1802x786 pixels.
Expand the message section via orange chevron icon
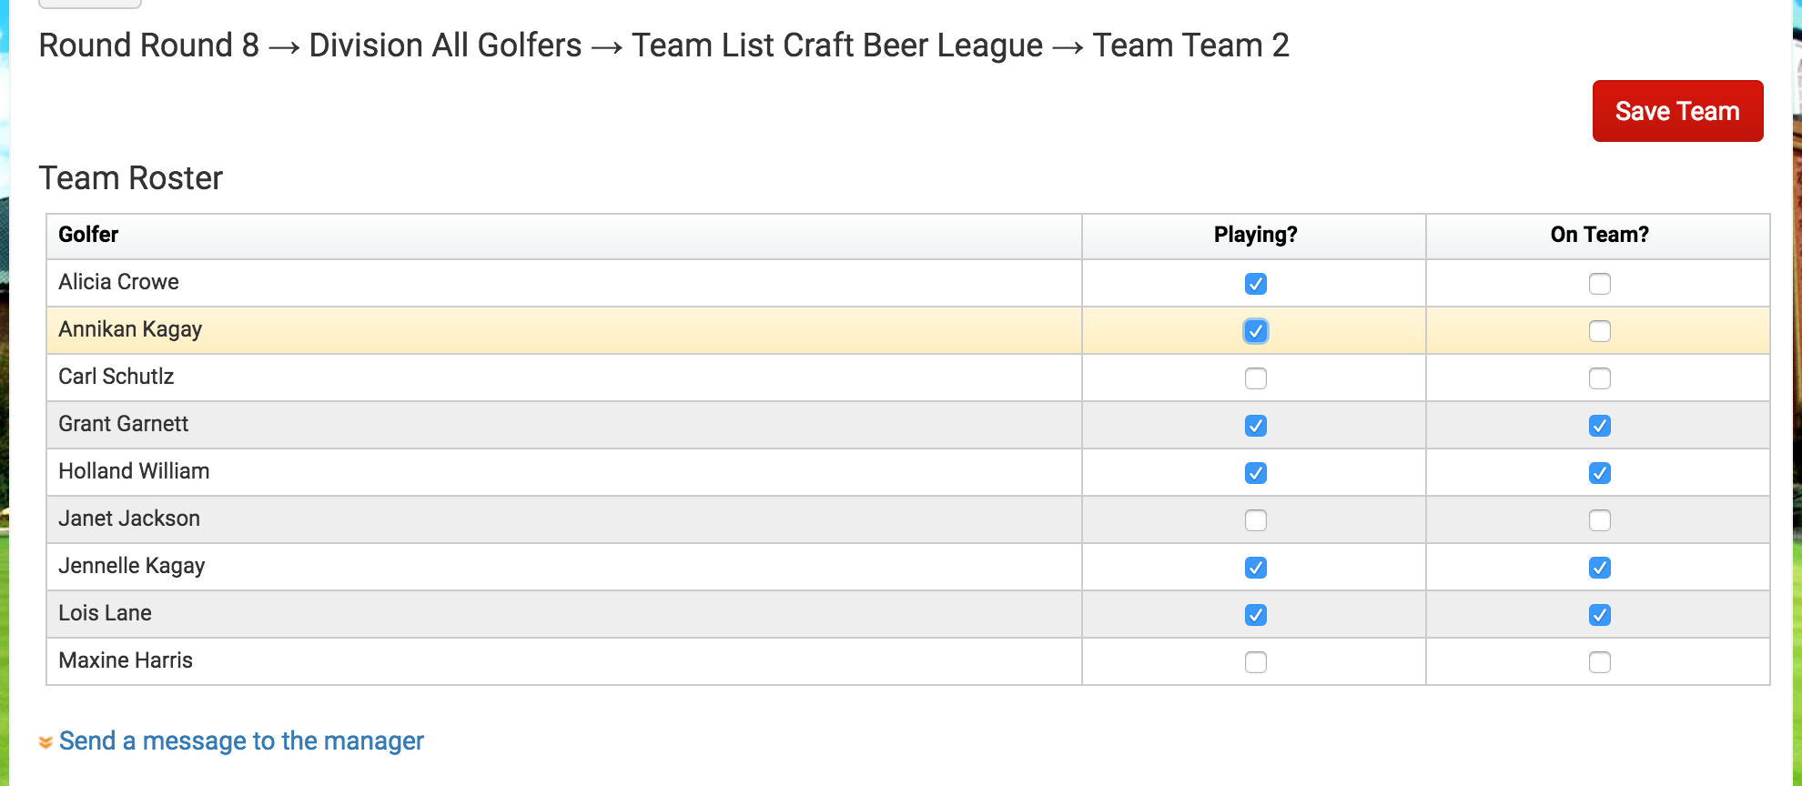(46, 742)
